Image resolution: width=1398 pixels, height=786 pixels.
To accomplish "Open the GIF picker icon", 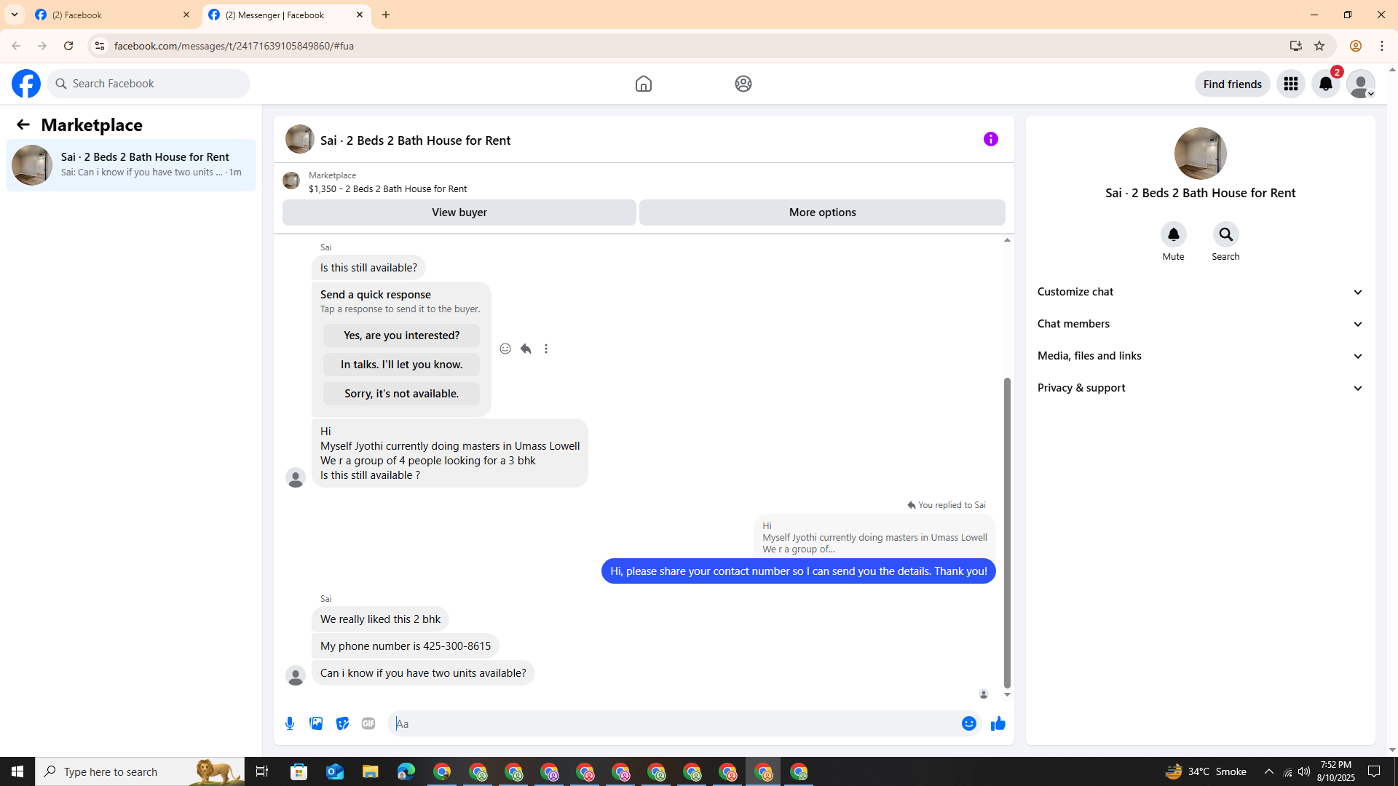I will tap(368, 723).
